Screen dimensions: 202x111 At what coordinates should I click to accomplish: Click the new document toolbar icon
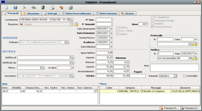pos(6,8)
